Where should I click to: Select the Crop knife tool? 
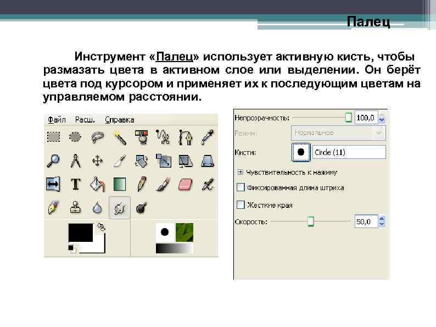(x=120, y=160)
